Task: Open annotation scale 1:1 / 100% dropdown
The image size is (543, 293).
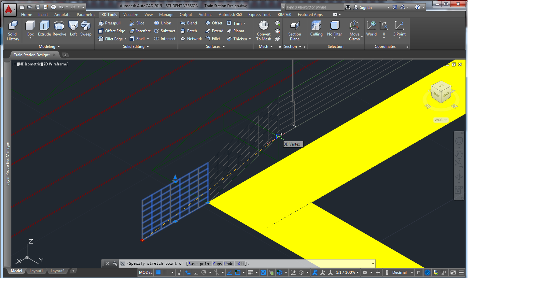Action: [x=347, y=272]
